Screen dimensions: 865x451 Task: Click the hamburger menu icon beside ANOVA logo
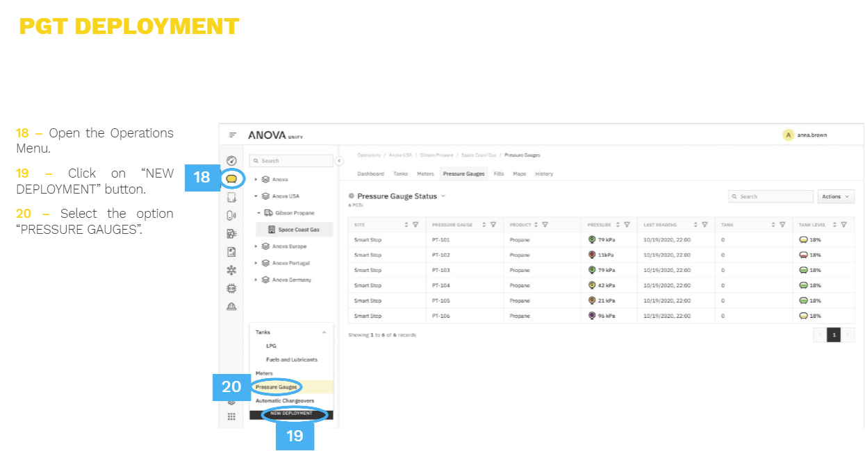tap(233, 135)
